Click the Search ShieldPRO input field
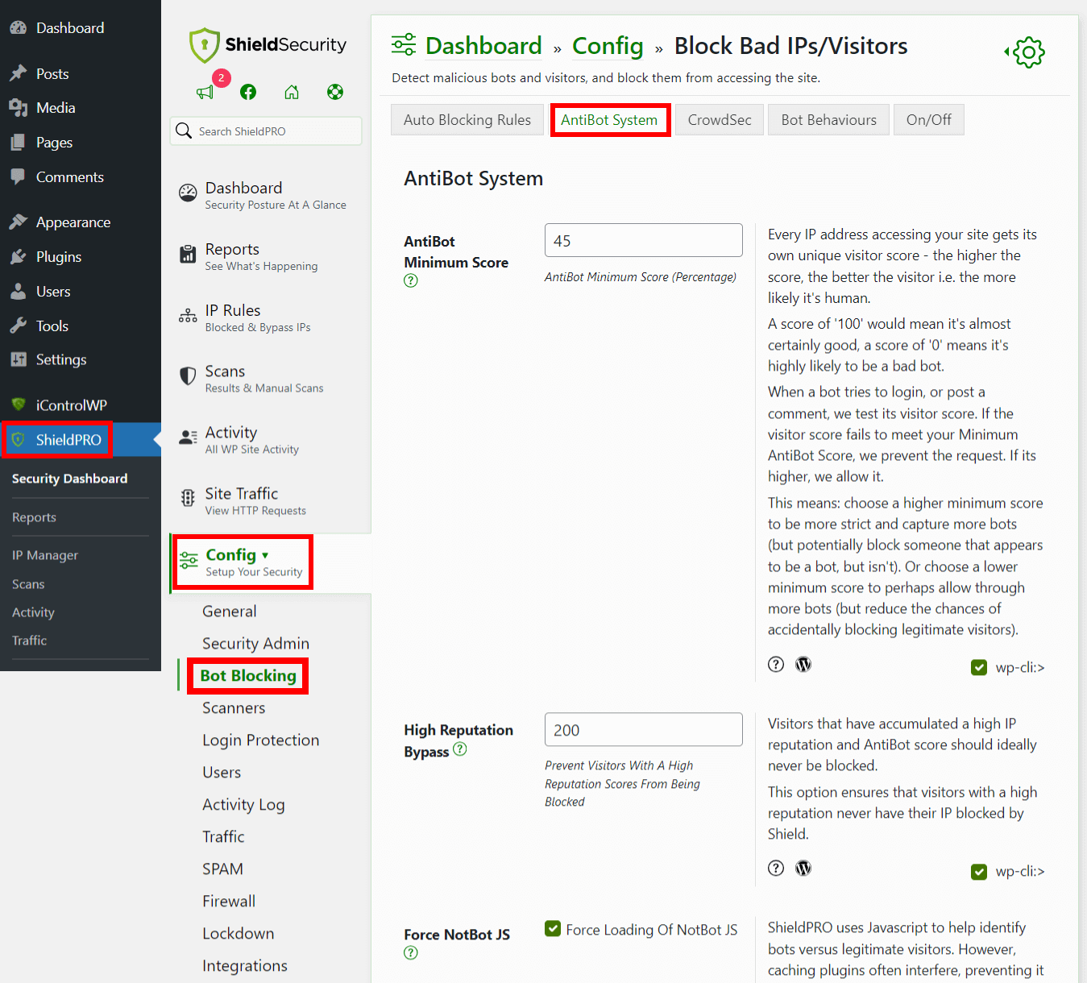This screenshot has width=1087, height=983. (x=266, y=131)
